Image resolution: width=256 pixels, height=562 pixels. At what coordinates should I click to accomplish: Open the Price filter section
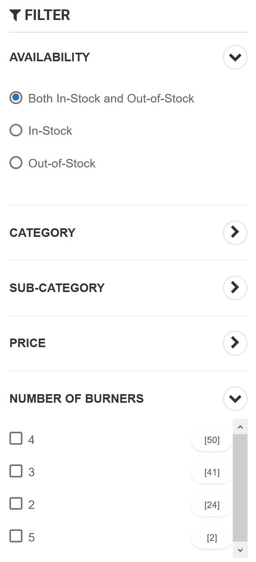[x=235, y=343]
